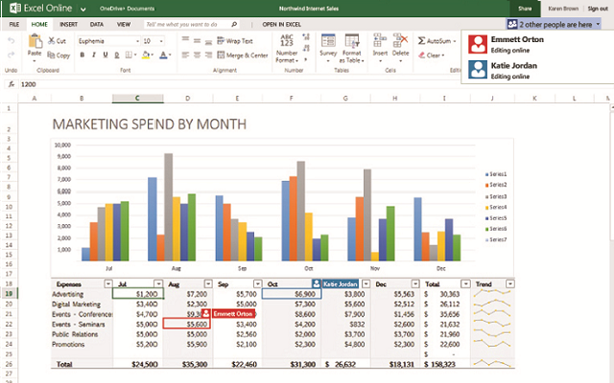Switch to the INSERT ribbon tab
This screenshot has width=614, height=383.
tap(69, 22)
